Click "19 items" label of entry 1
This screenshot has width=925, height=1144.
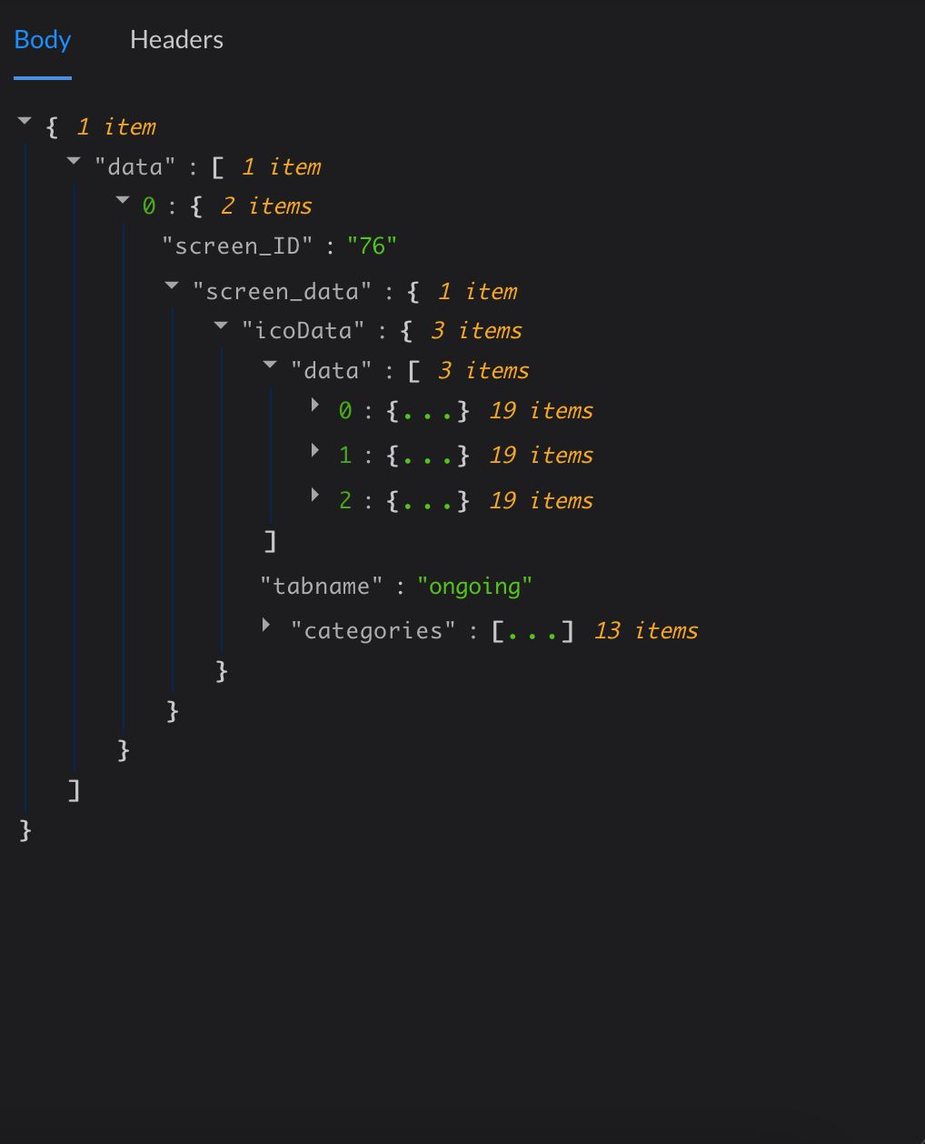542,455
